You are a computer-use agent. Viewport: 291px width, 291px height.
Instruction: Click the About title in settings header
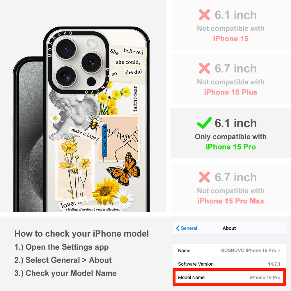click(x=229, y=228)
